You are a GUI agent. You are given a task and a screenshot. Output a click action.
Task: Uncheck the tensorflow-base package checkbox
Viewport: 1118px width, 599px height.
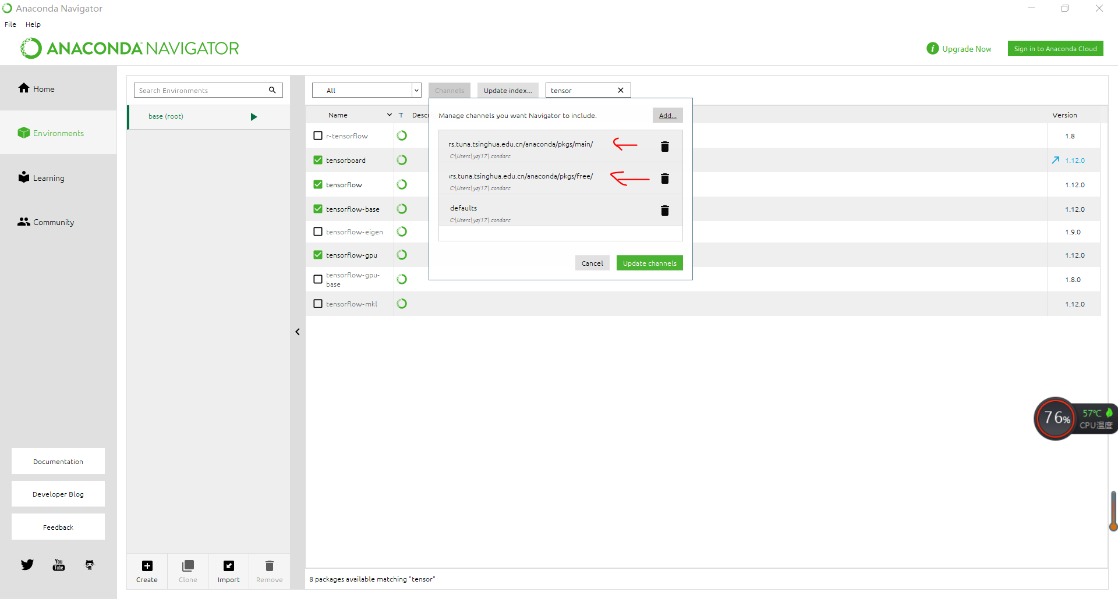pos(318,209)
